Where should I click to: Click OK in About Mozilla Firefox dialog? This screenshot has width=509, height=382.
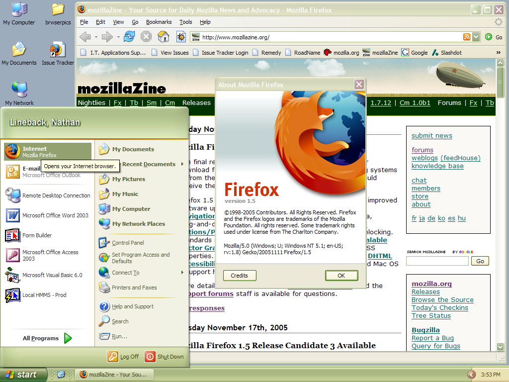341,276
